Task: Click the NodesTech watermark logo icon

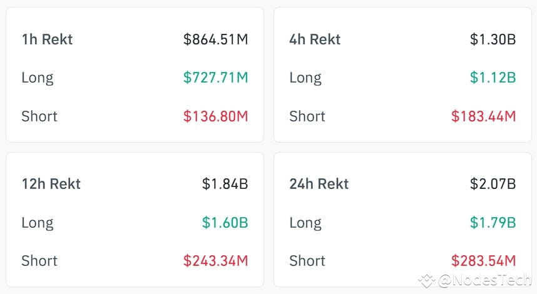Action: [426, 281]
